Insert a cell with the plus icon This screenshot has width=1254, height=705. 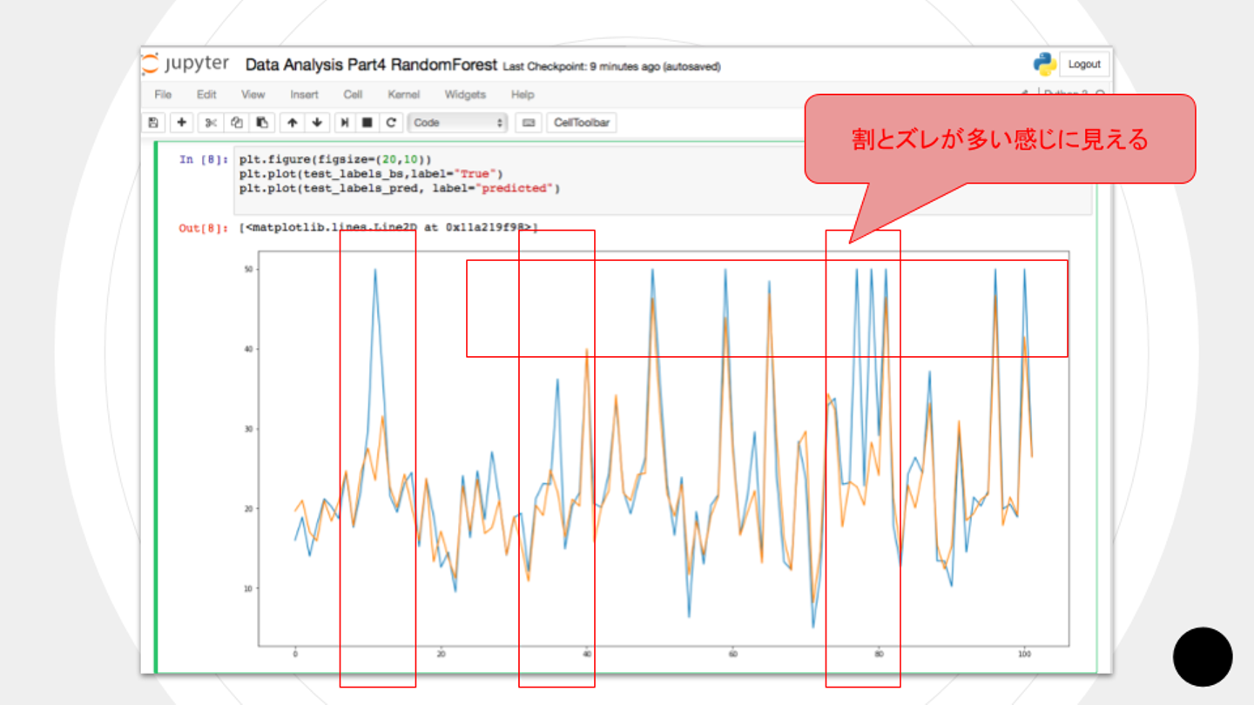[181, 123]
